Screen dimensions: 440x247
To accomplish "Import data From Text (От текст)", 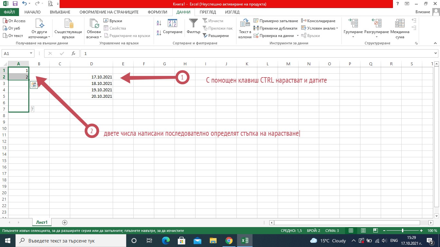I will click(13, 36).
